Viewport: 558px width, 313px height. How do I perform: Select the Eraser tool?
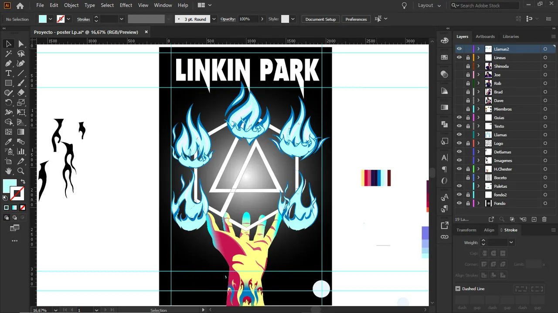click(x=21, y=93)
